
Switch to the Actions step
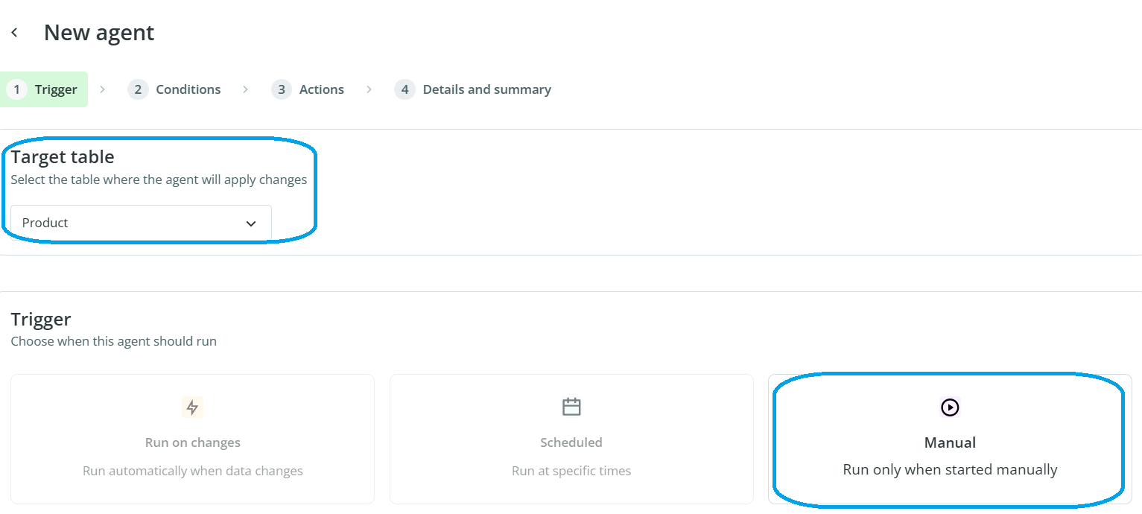click(321, 89)
